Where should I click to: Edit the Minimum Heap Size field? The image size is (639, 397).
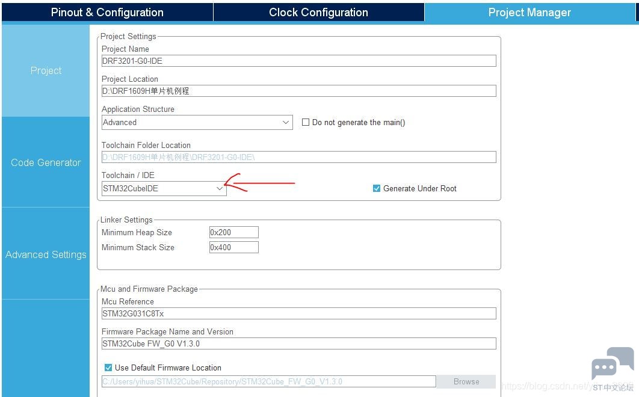tap(234, 232)
